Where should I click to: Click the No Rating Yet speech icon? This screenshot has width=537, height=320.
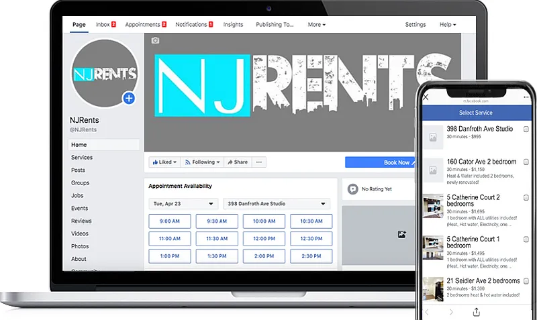tap(352, 189)
